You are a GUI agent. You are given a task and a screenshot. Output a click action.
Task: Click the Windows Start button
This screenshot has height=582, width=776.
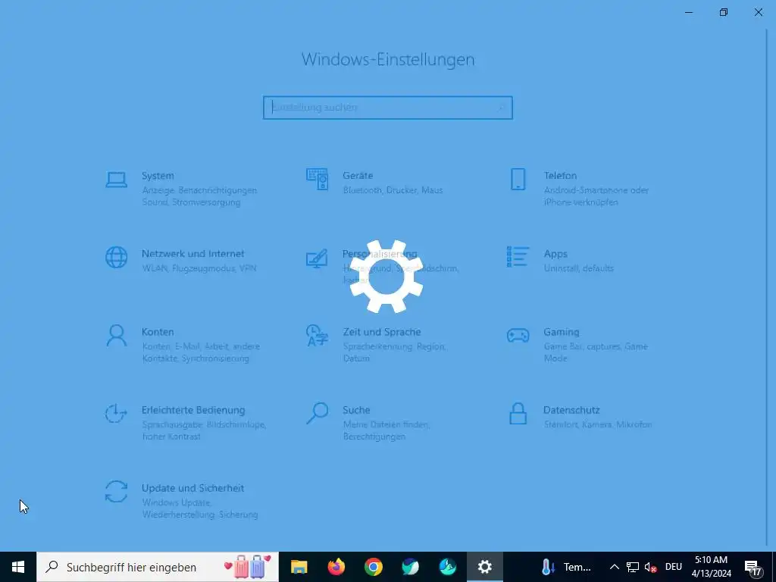[x=18, y=567]
